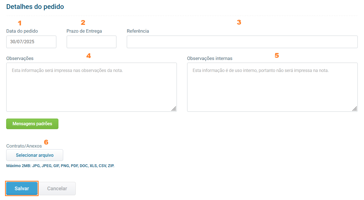Click resize handle of Observações internas box
Viewport: 364px width, 200px height.
(354, 109)
